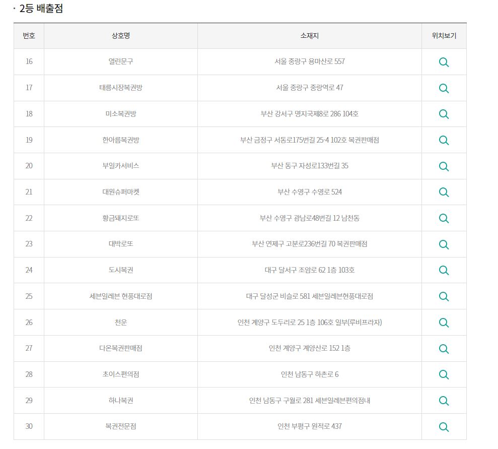Select row number 23

[29, 244]
